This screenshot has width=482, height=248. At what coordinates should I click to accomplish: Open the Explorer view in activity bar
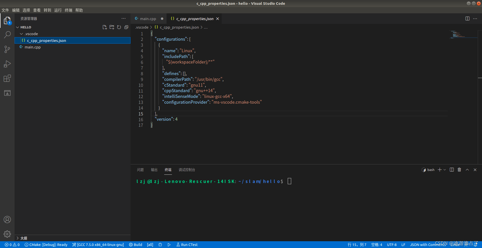pos(7,21)
